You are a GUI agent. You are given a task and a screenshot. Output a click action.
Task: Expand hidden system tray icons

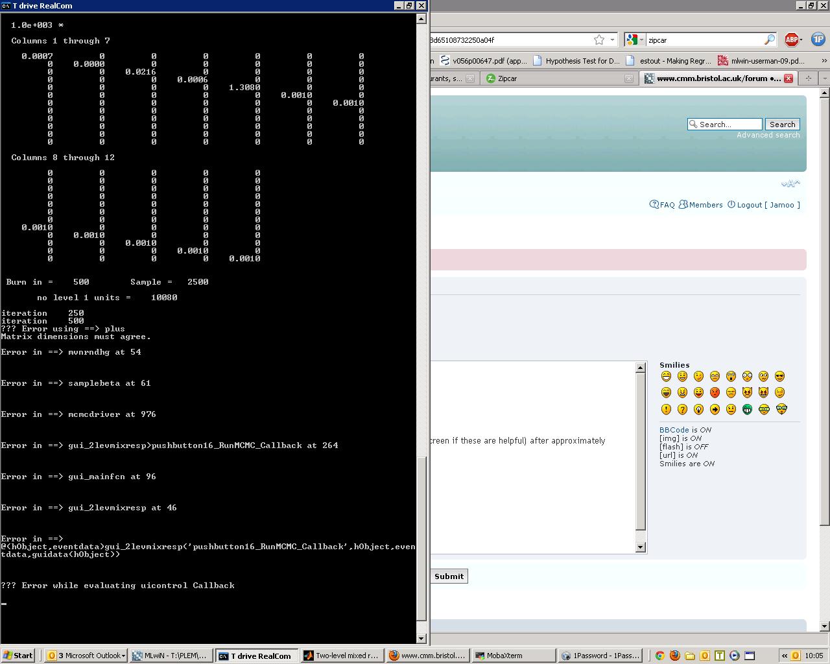click(x=784, y=656)
